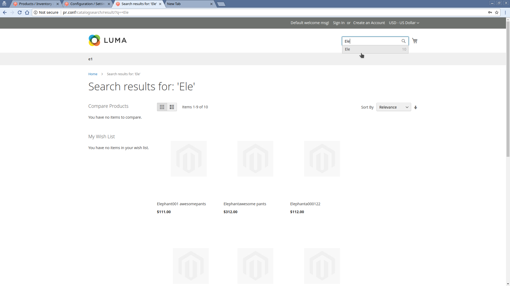Switch to grid view mode
Image resolution: width=510 pixels, height=286 pixels.
tap(162, 107)
